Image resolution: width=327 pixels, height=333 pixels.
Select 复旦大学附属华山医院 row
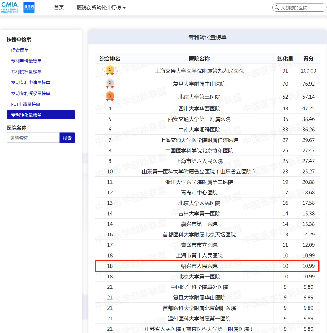point(208,297)
